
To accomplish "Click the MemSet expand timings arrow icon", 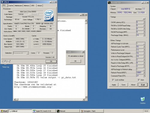I will pyautogui.click(x=144, y=19).
